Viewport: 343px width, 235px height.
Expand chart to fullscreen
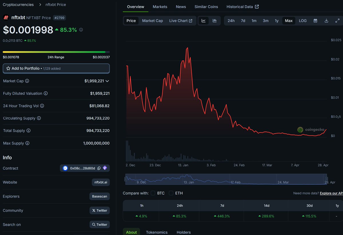(x=337, y=21)
